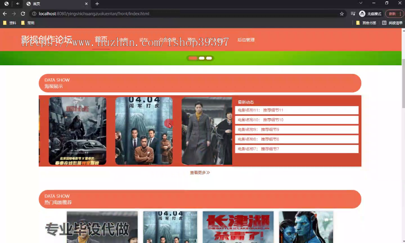Open 公告信息 in the site navigation
The width and height of the screenshot is (405, 243).
(168, 40)
